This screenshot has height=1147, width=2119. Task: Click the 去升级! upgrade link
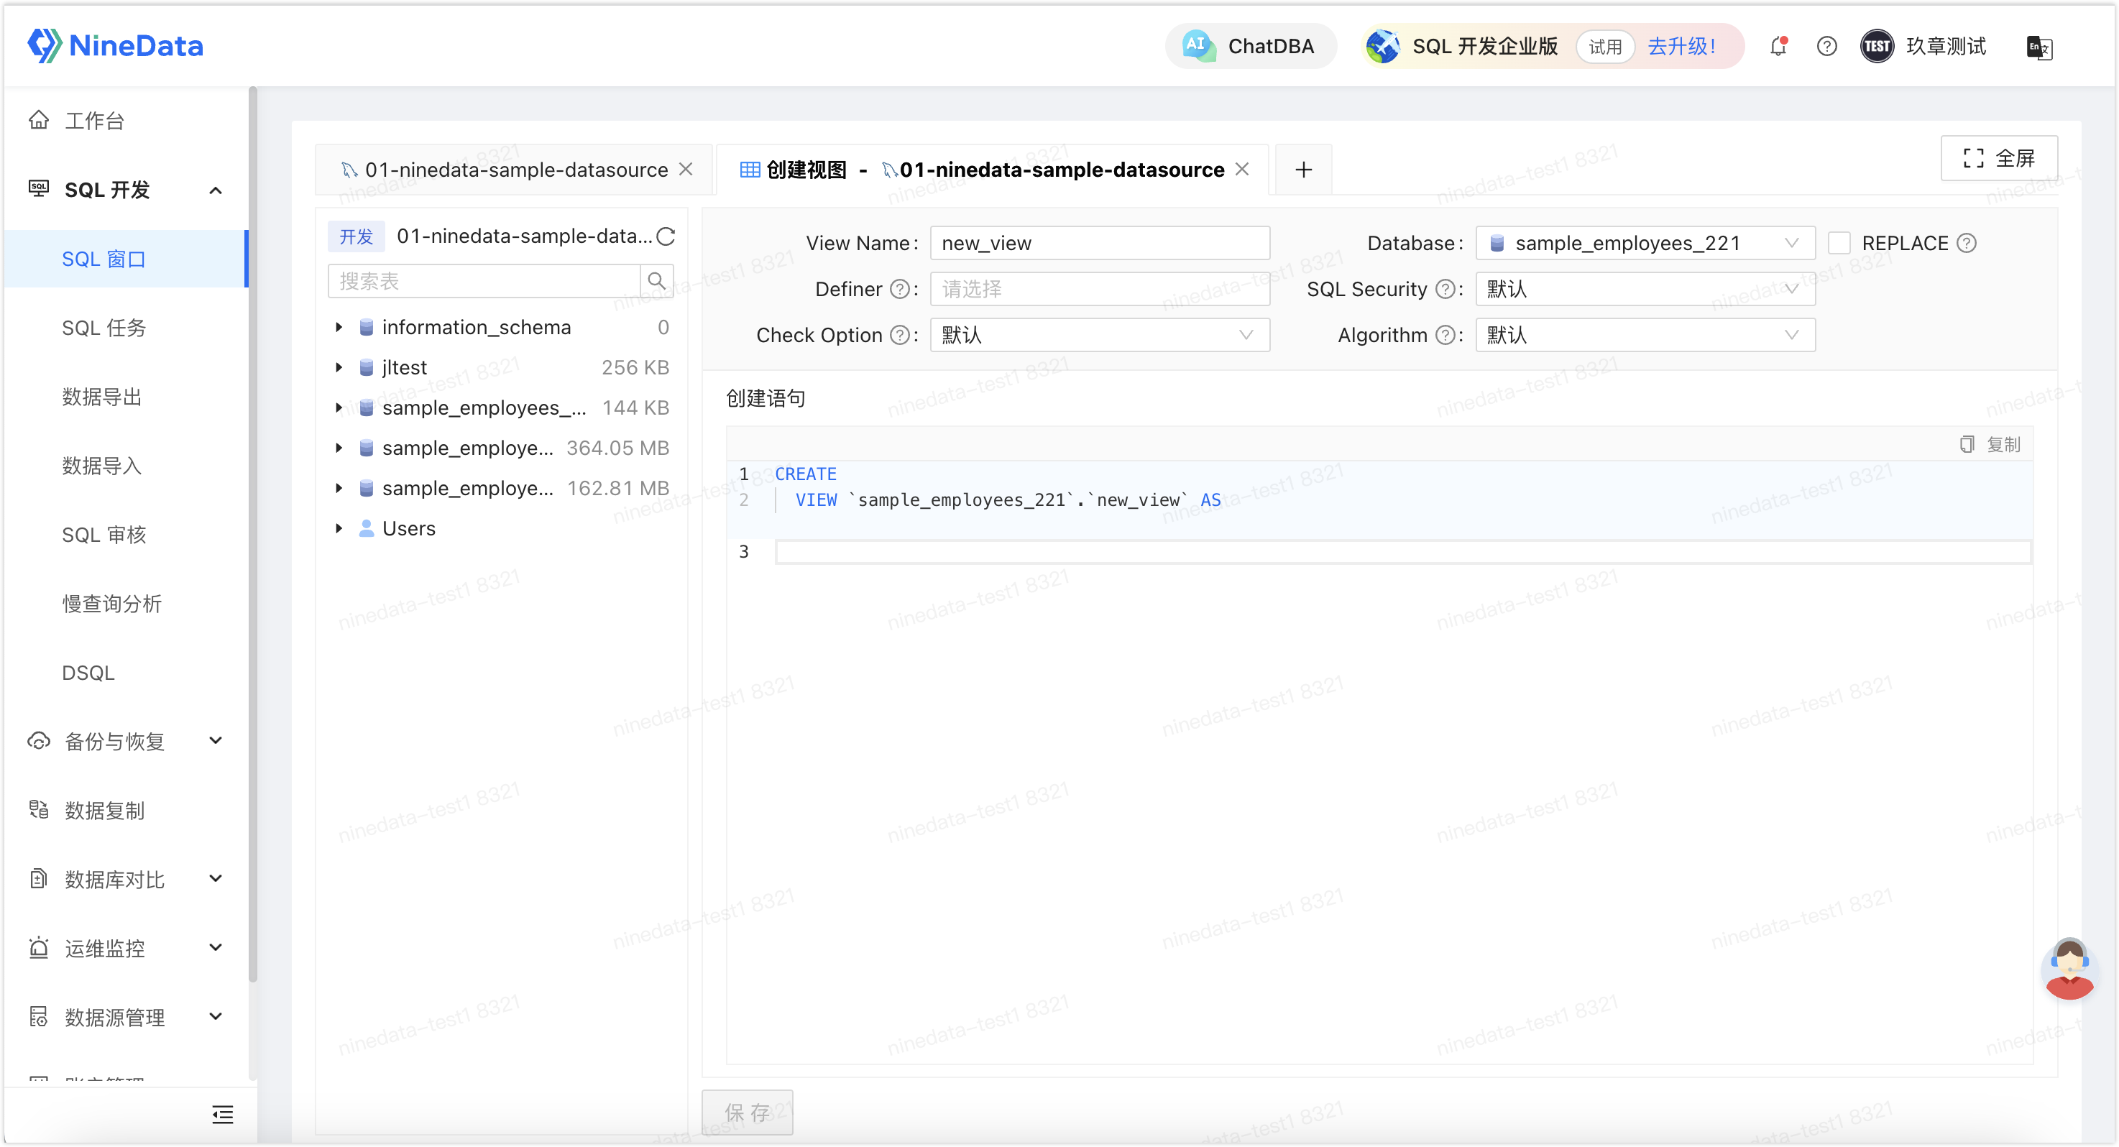click(1681, 46)
